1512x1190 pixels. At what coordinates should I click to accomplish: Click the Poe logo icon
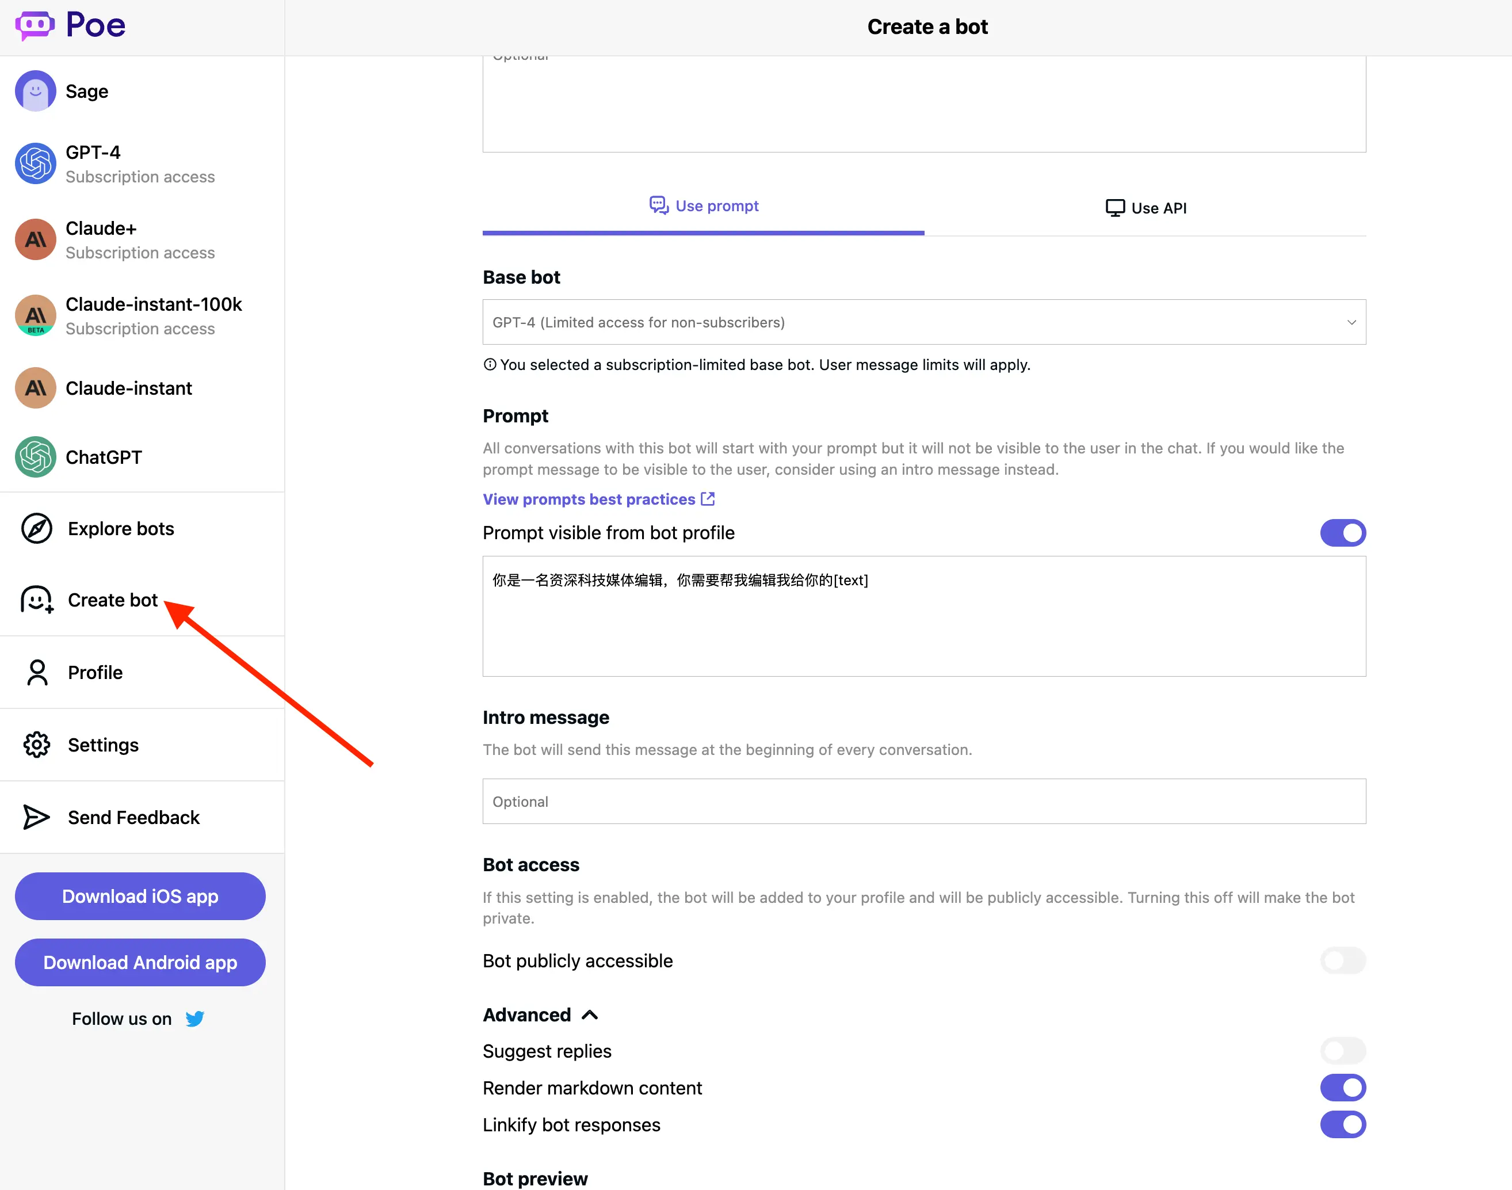tap(35, 26)
